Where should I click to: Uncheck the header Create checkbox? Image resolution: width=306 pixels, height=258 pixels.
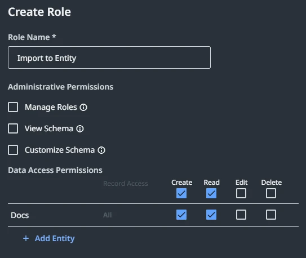tap(181, 193)
